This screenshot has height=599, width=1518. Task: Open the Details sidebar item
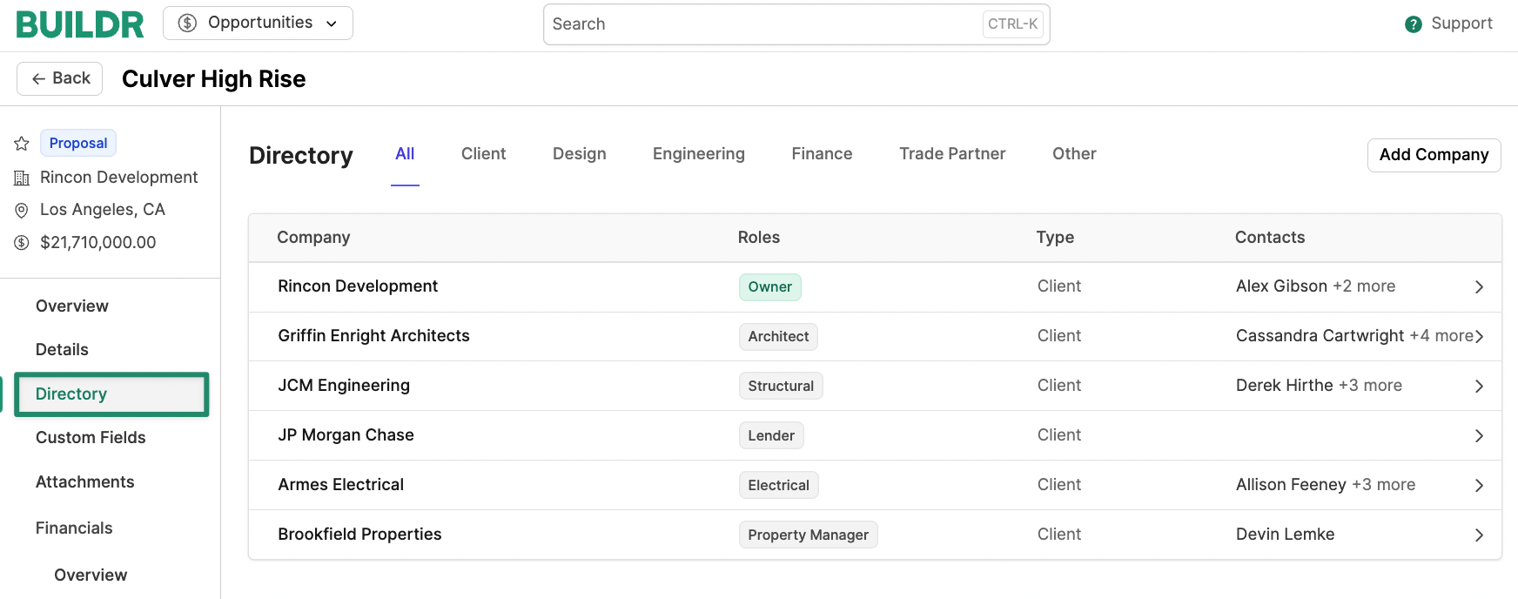pos(62,350)
